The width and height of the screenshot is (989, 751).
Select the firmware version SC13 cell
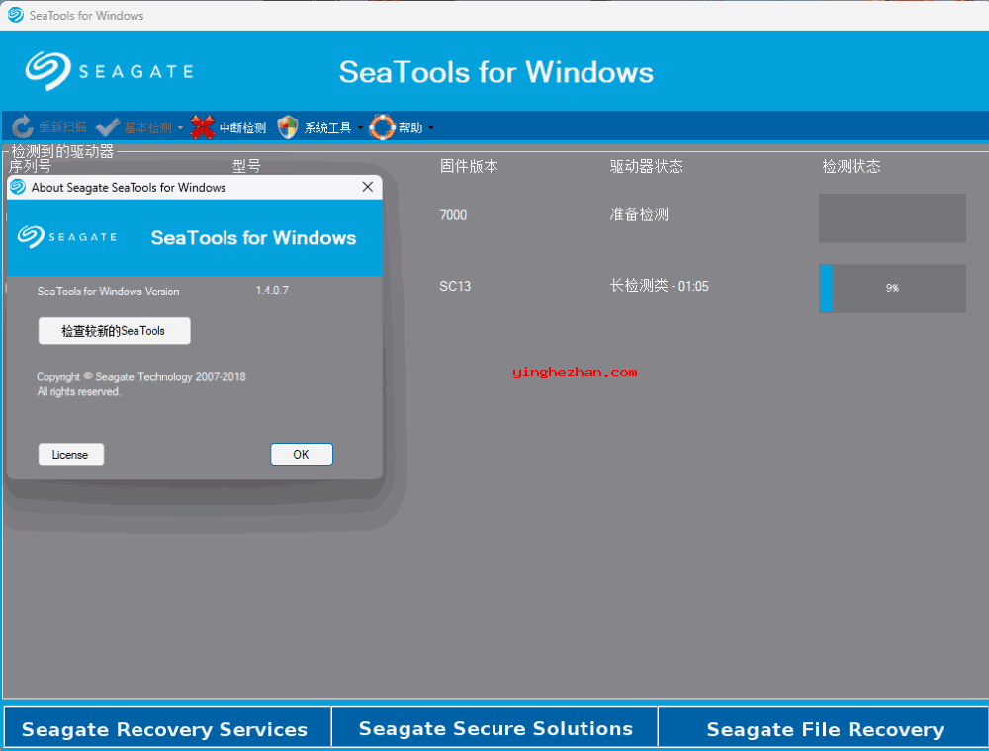click(x=455, y=286)
